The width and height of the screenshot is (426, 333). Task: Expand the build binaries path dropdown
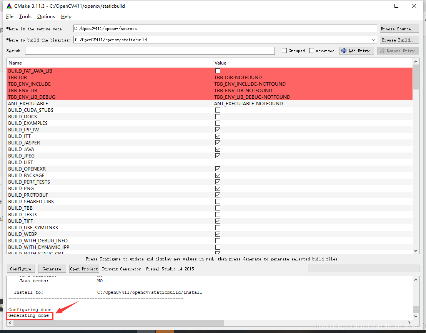tap(374, 40)
